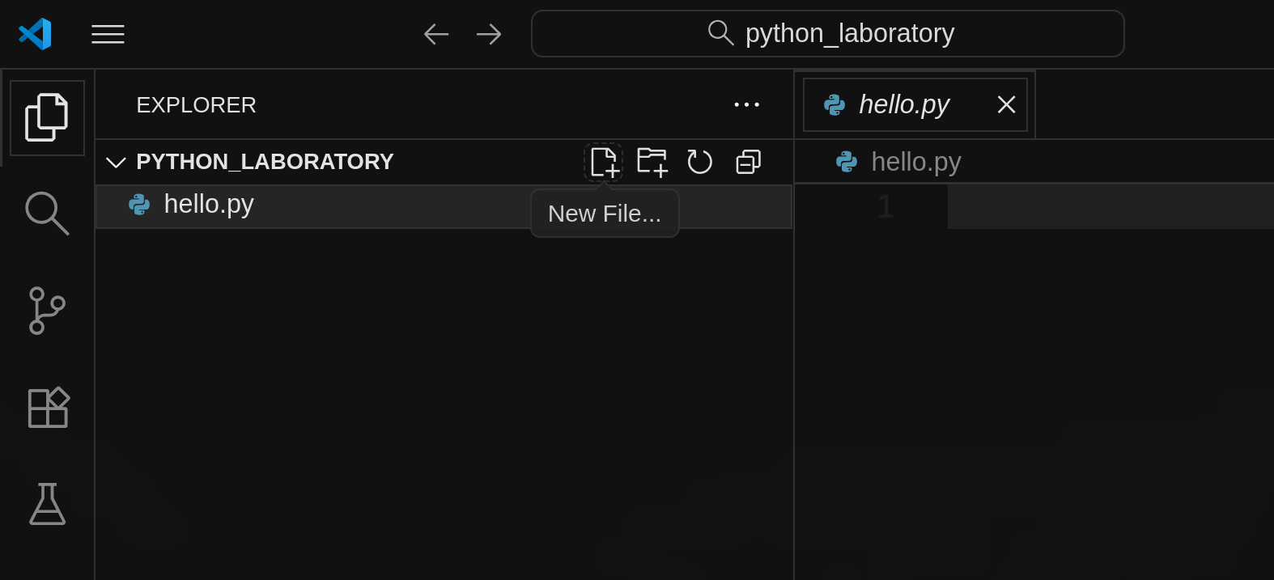
Task: Go back using the left arrow
Action: tap(436, 34)
